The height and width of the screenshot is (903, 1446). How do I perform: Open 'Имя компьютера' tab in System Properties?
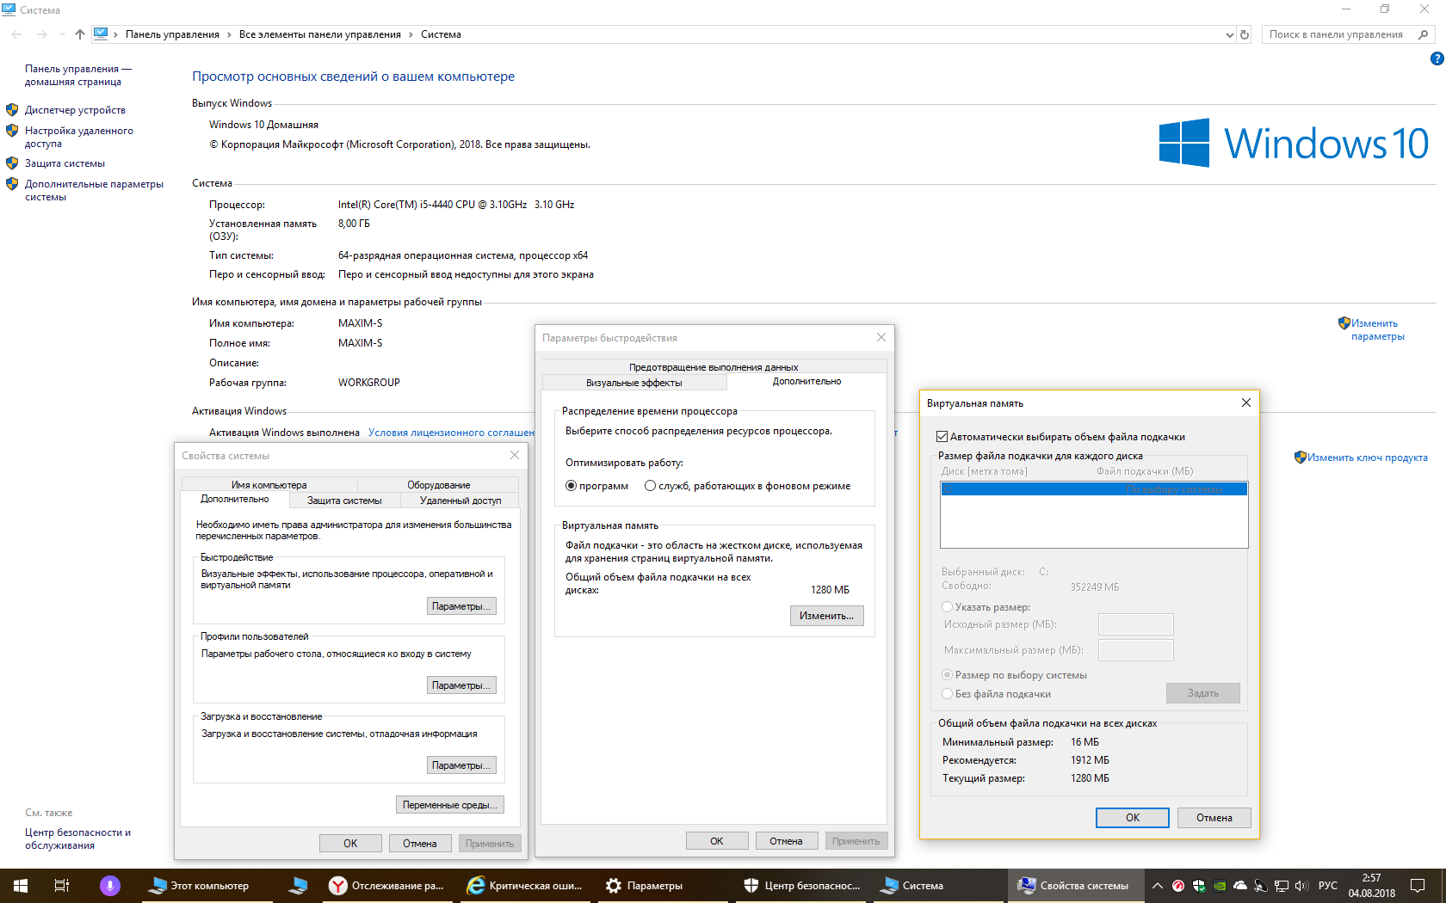tap(269, 485)
